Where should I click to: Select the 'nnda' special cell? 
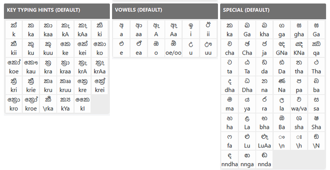(264, 160)
